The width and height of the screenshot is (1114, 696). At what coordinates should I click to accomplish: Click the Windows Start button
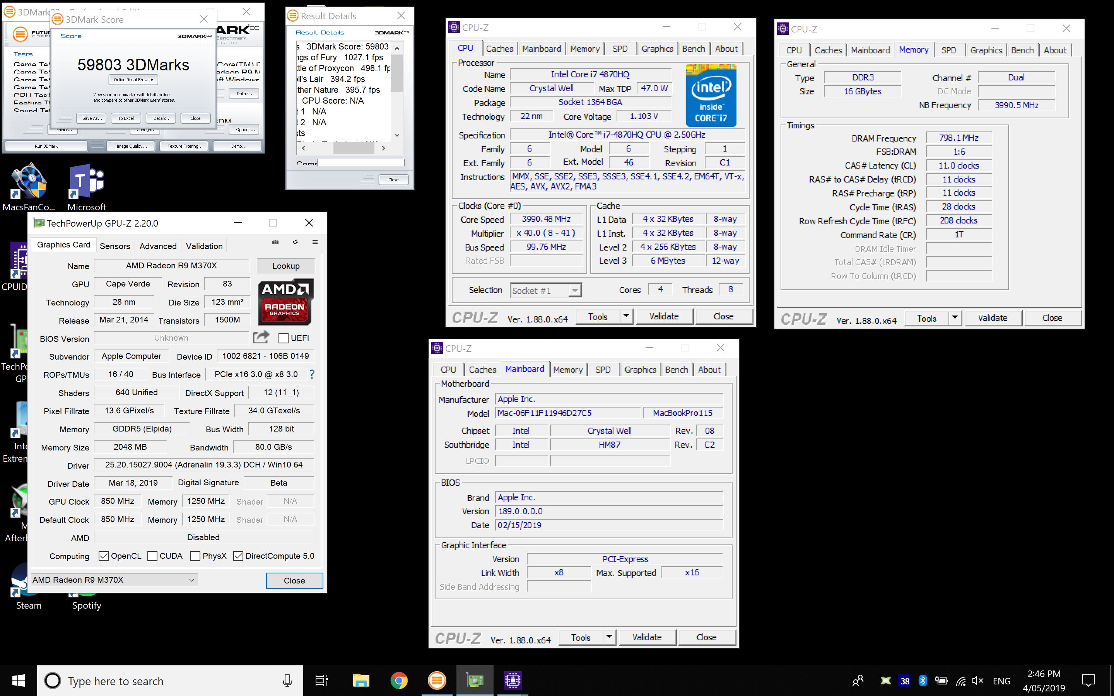(x=19, y=681)
